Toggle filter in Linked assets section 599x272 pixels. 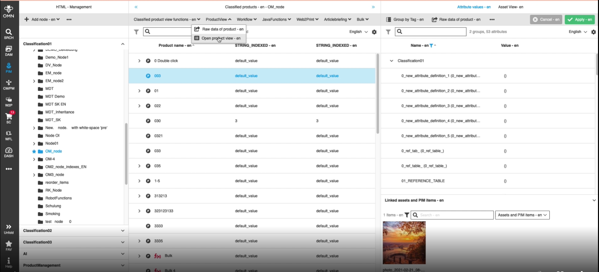point(407,215)
